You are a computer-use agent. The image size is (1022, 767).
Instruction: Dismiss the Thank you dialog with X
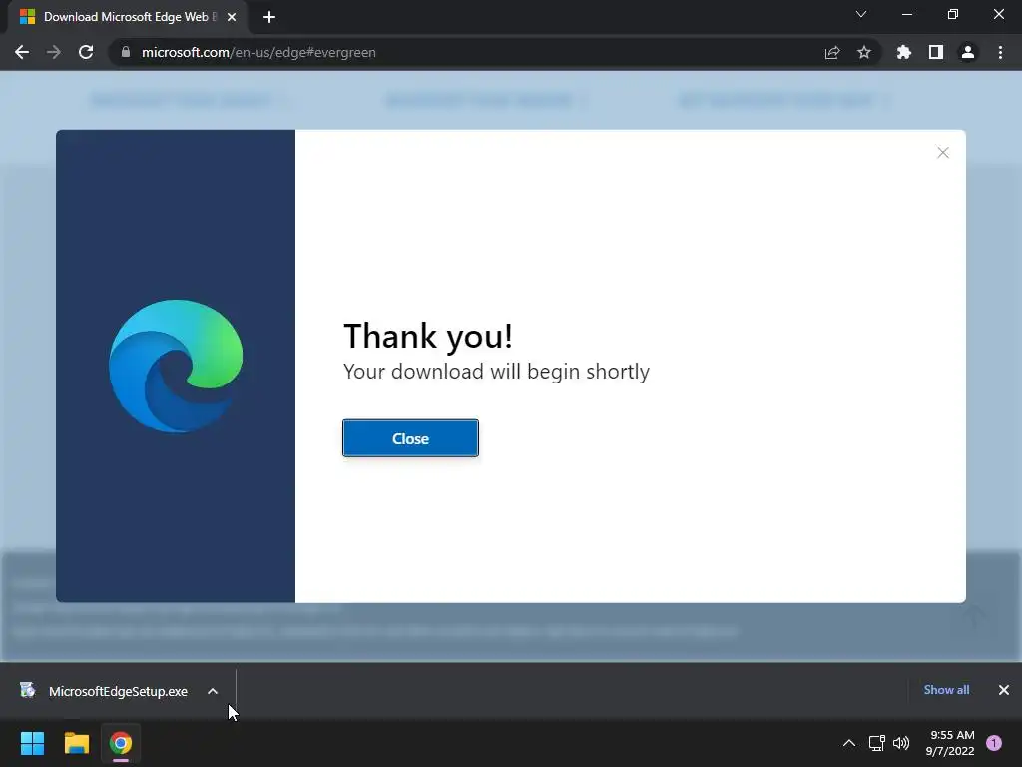tap(942, 153)
